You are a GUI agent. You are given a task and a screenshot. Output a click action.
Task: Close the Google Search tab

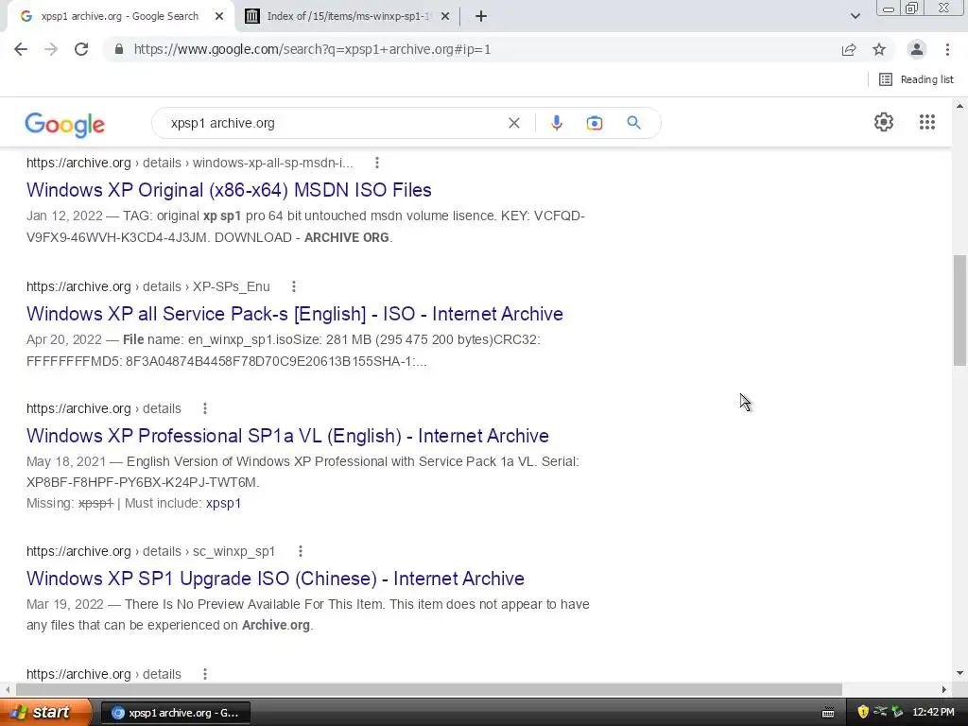click(x=219, y=17)
